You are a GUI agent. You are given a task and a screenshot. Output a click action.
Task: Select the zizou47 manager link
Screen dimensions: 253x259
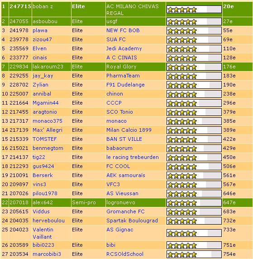click(42, 40)
